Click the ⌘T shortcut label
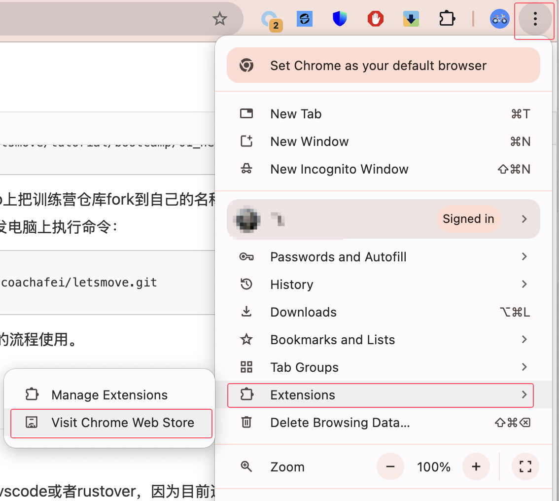 [521, 114]
